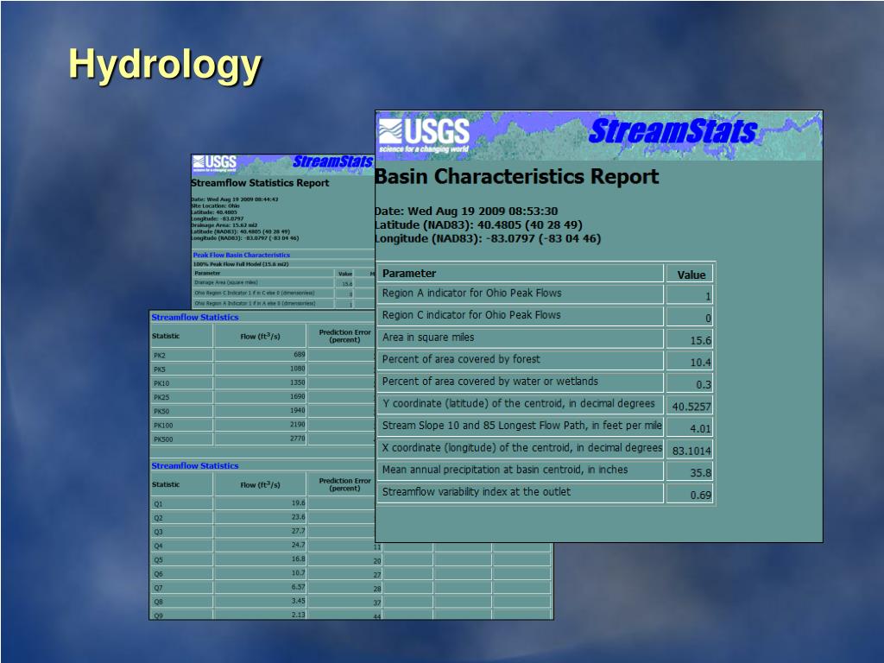Click the 3.45 flow value for Q8
Image resolution: width=884 pixels, height=663 pixels.
(260, 602)
